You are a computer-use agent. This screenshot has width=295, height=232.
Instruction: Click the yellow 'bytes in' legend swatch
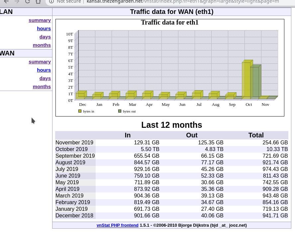coord(80,111)
